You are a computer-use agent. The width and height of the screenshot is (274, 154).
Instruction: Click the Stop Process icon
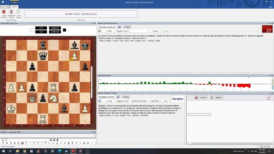pos(4,12)
